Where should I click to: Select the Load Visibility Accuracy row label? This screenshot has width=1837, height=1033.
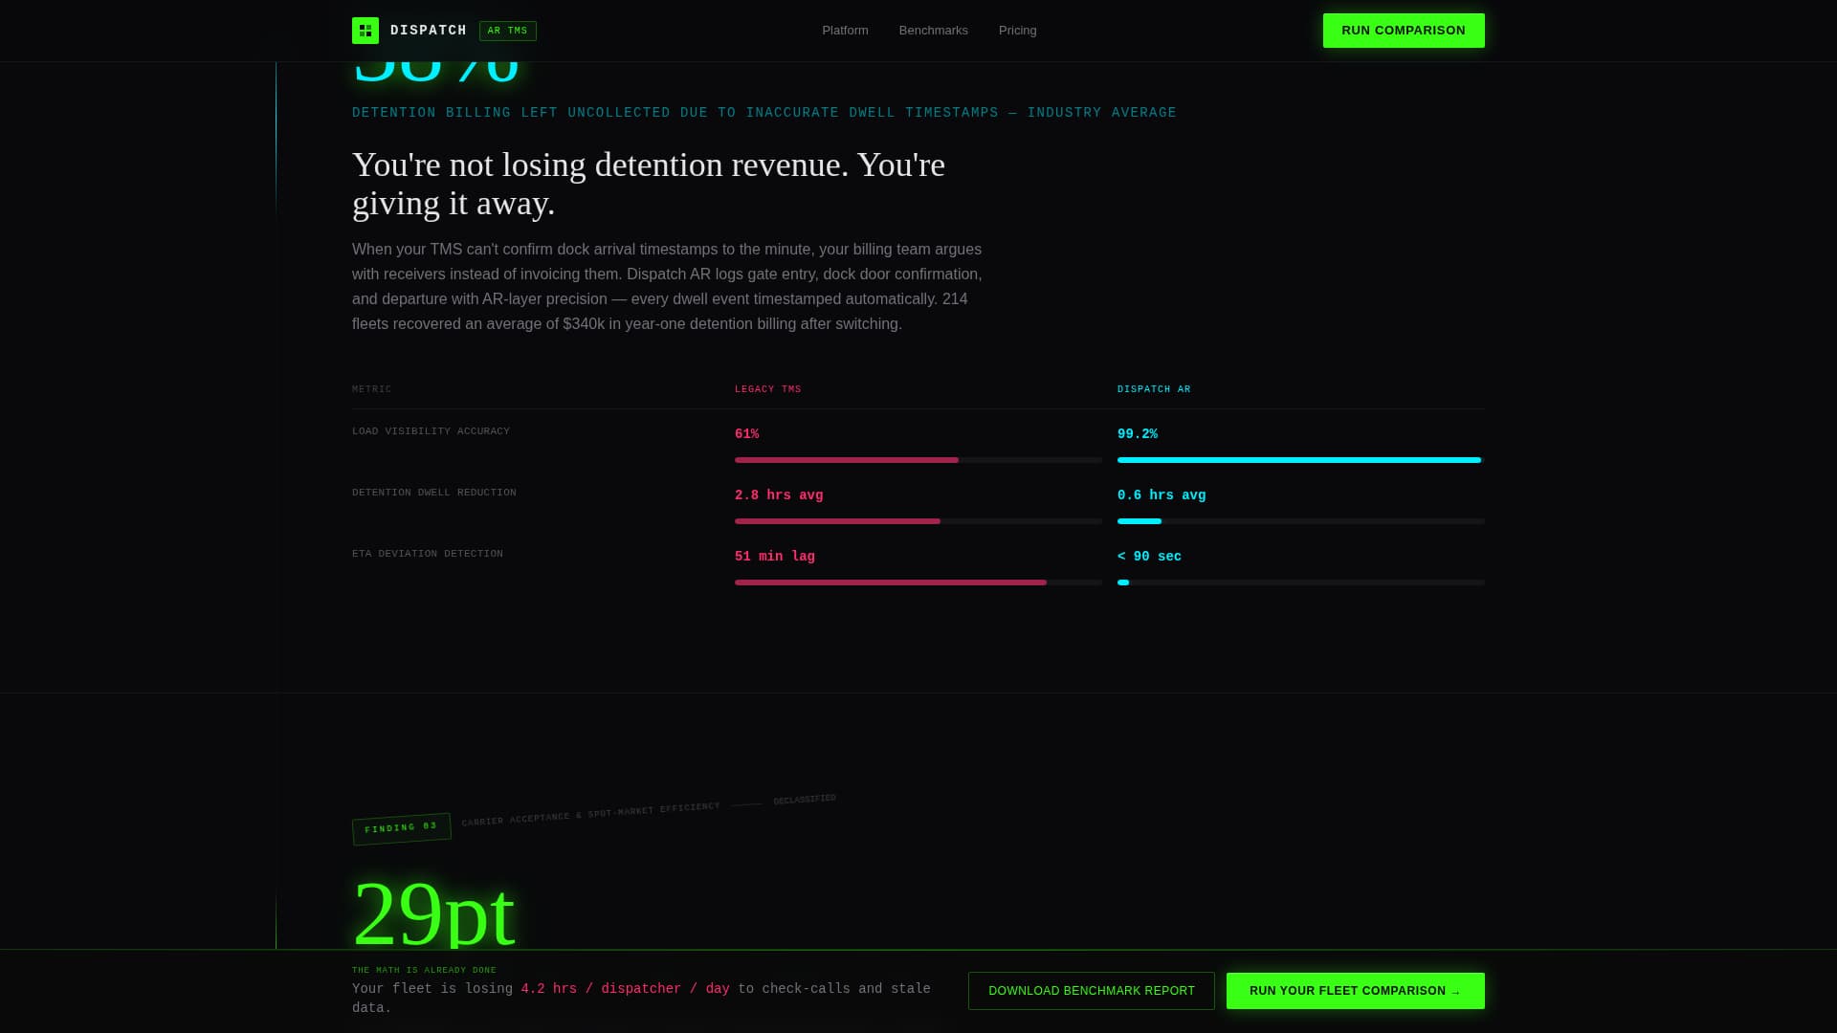pyautogui.click(x=431, y=431)
